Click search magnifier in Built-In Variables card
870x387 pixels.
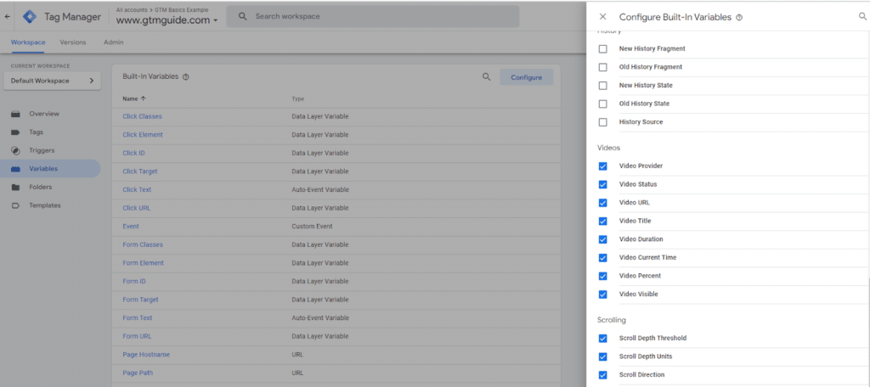tap(487, 77)
